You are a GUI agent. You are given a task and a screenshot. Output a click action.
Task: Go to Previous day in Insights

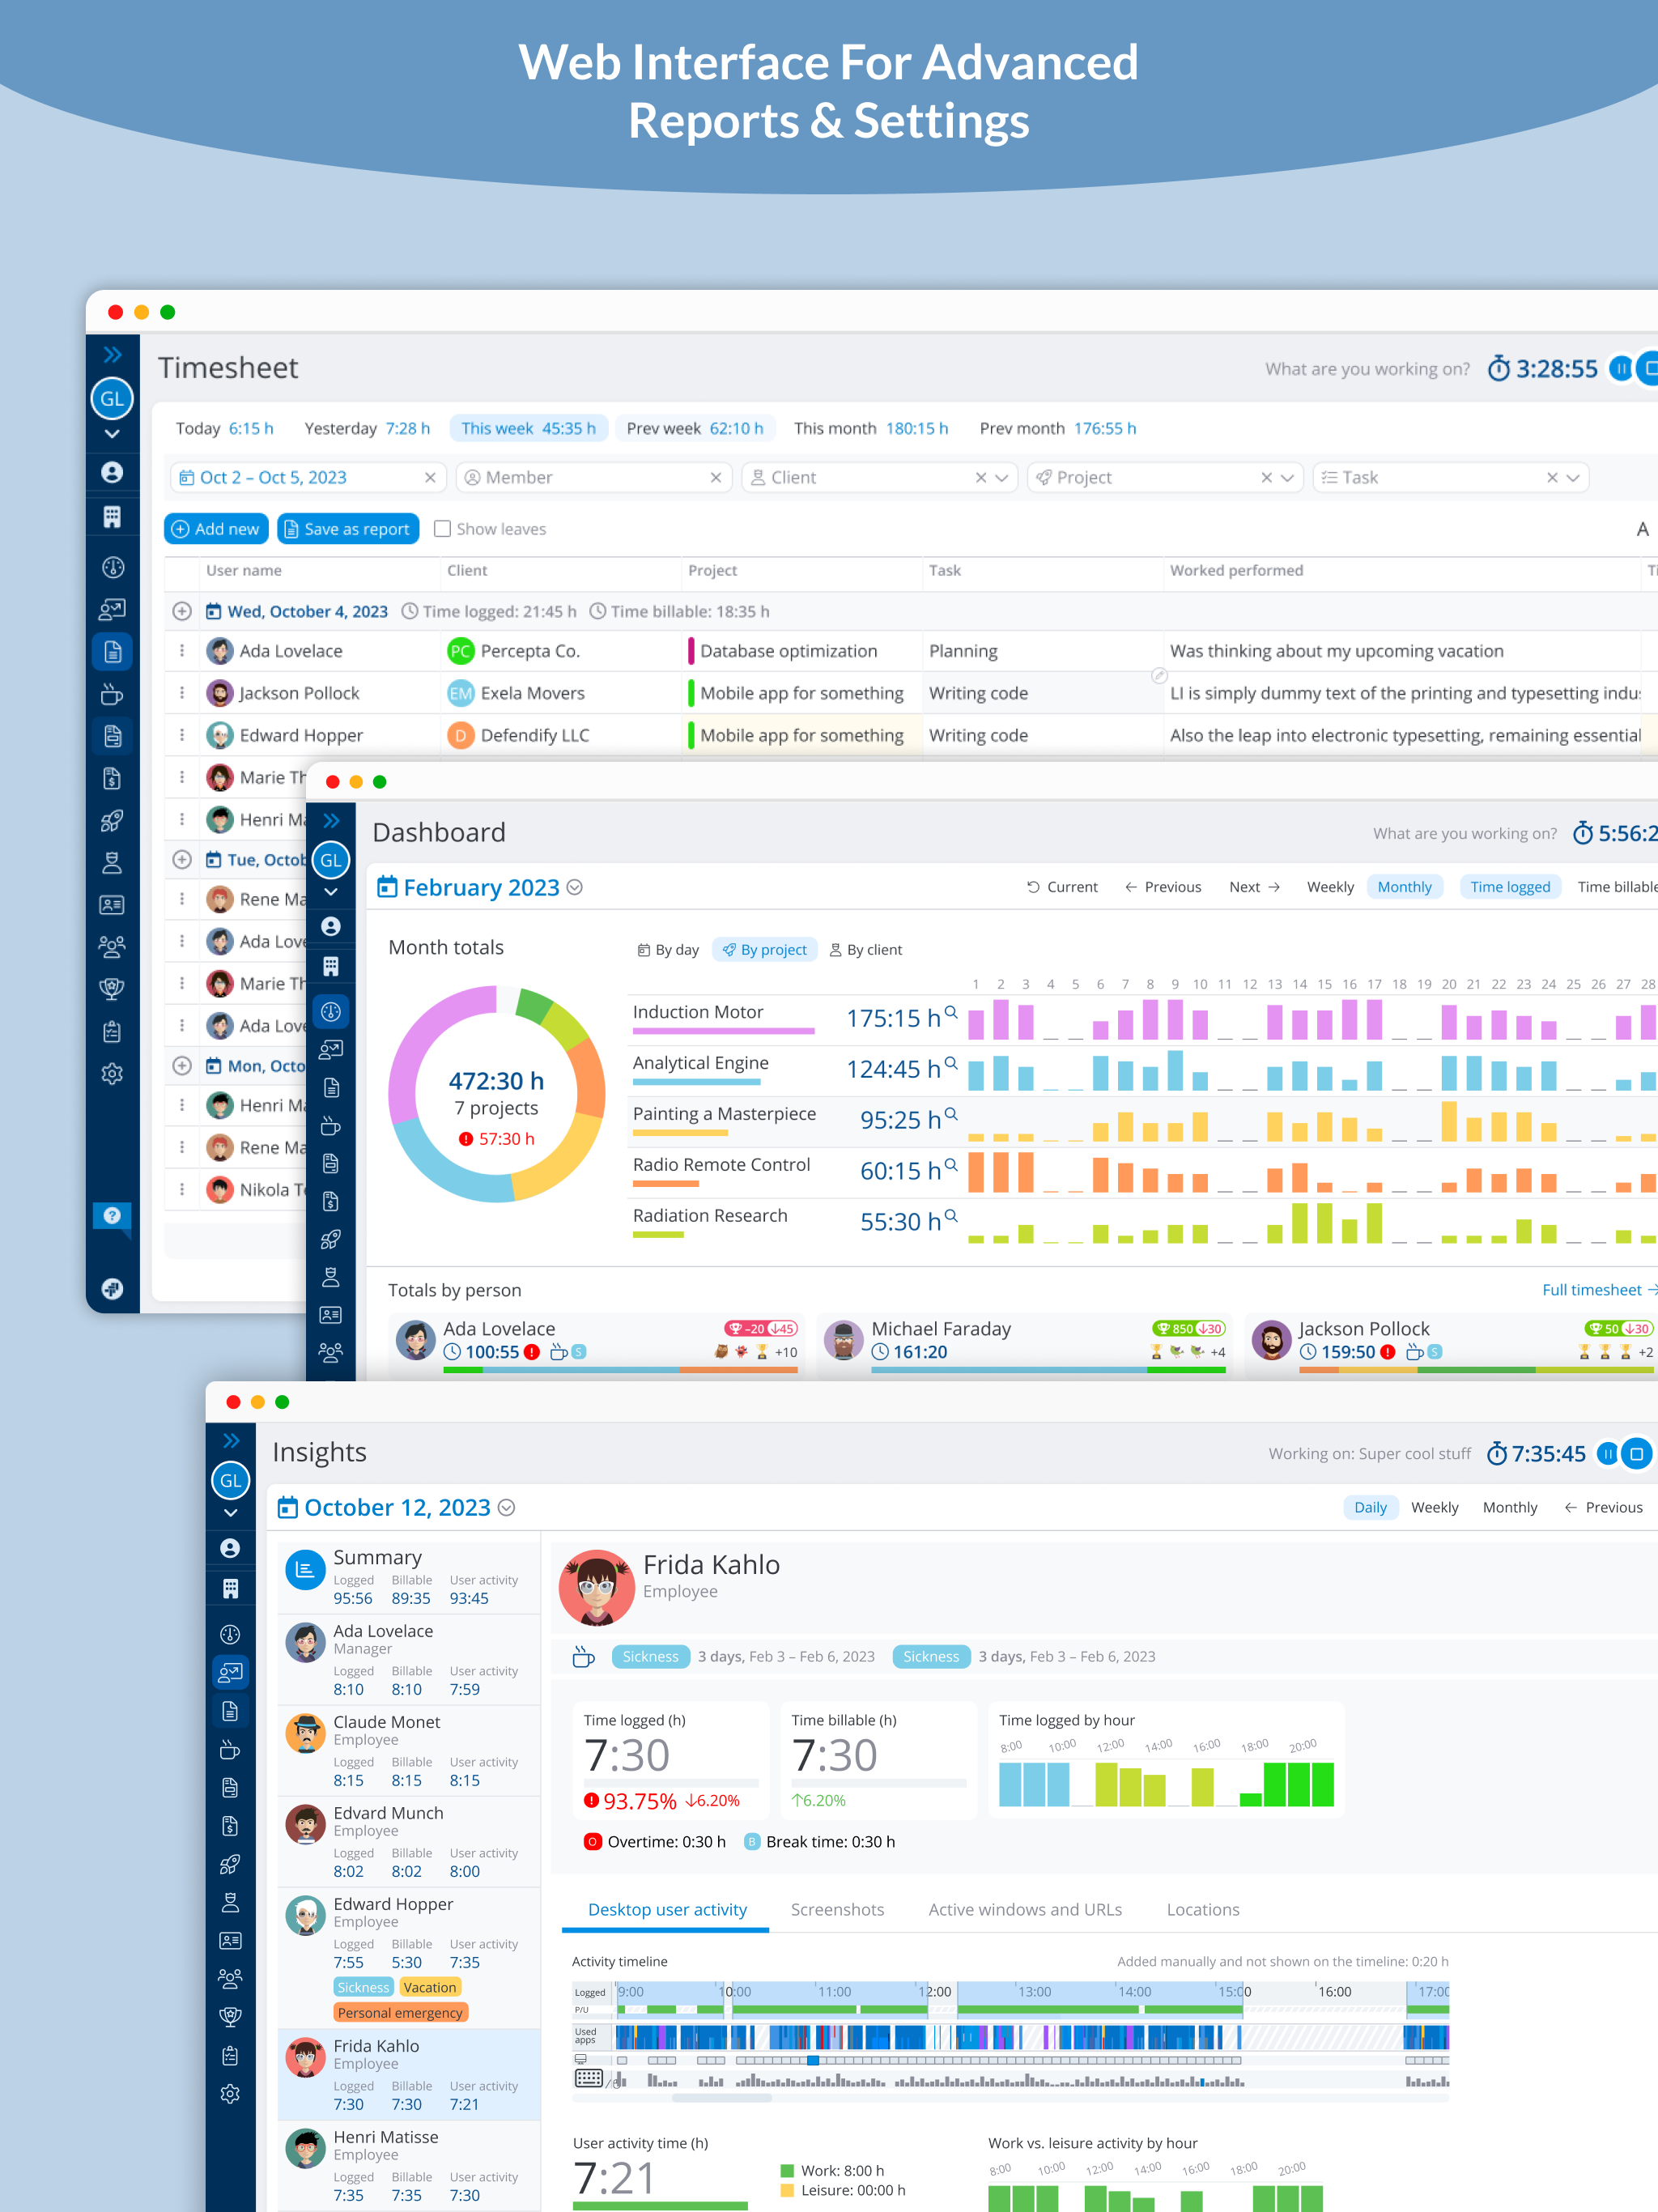[1603, 1508]
